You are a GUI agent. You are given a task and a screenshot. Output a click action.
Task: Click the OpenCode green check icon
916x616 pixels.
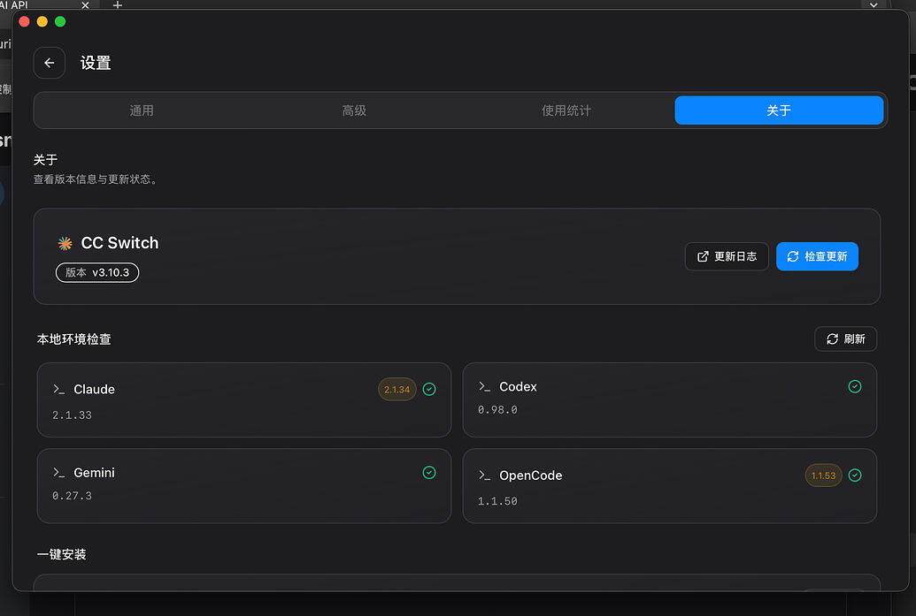[x=855, y=475]
